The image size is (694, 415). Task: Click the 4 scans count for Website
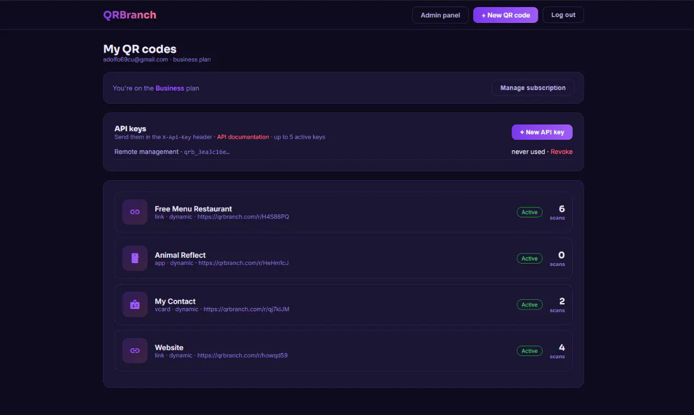[x=557, y=351]
